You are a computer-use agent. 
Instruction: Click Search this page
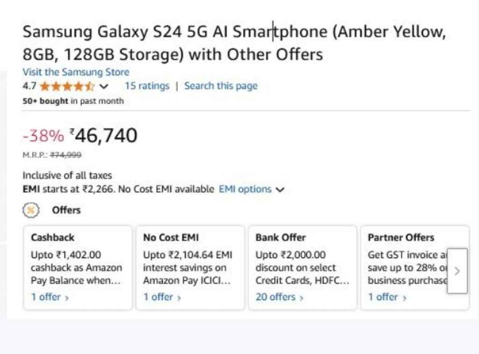point(221,86)
